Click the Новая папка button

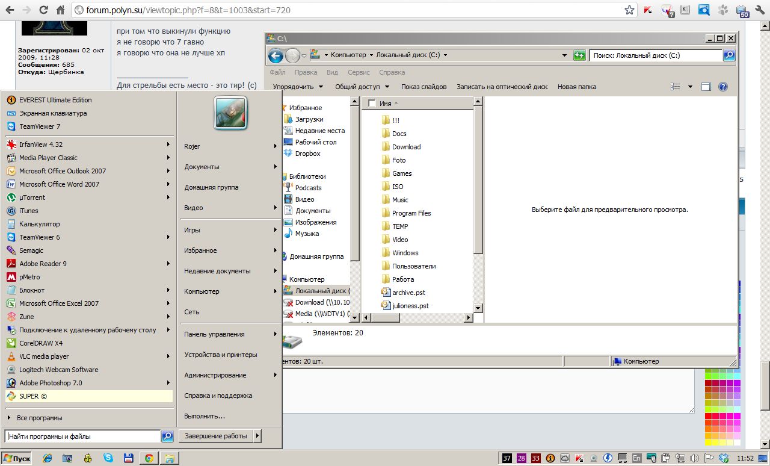(576, 87)
